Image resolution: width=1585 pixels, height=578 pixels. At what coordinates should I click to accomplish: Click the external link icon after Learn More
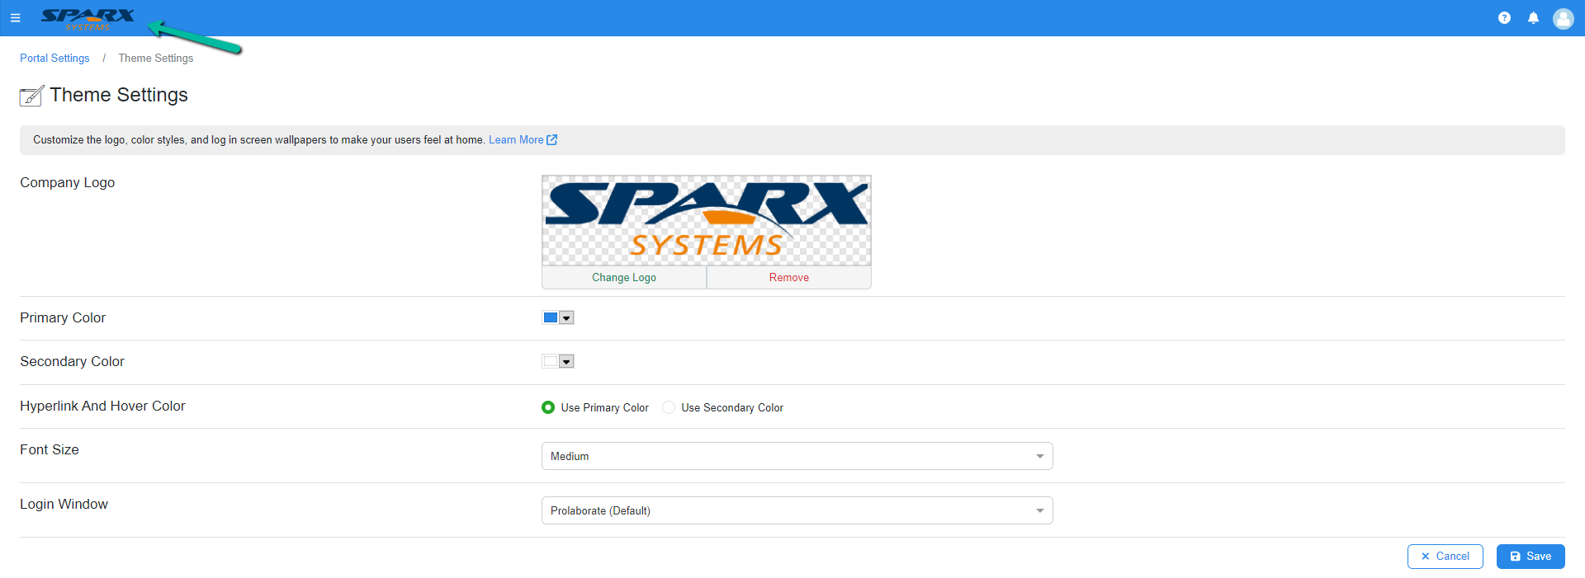[552, 140]
